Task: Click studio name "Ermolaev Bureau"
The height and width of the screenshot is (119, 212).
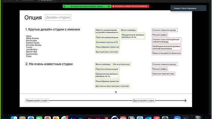Action: 34,45
